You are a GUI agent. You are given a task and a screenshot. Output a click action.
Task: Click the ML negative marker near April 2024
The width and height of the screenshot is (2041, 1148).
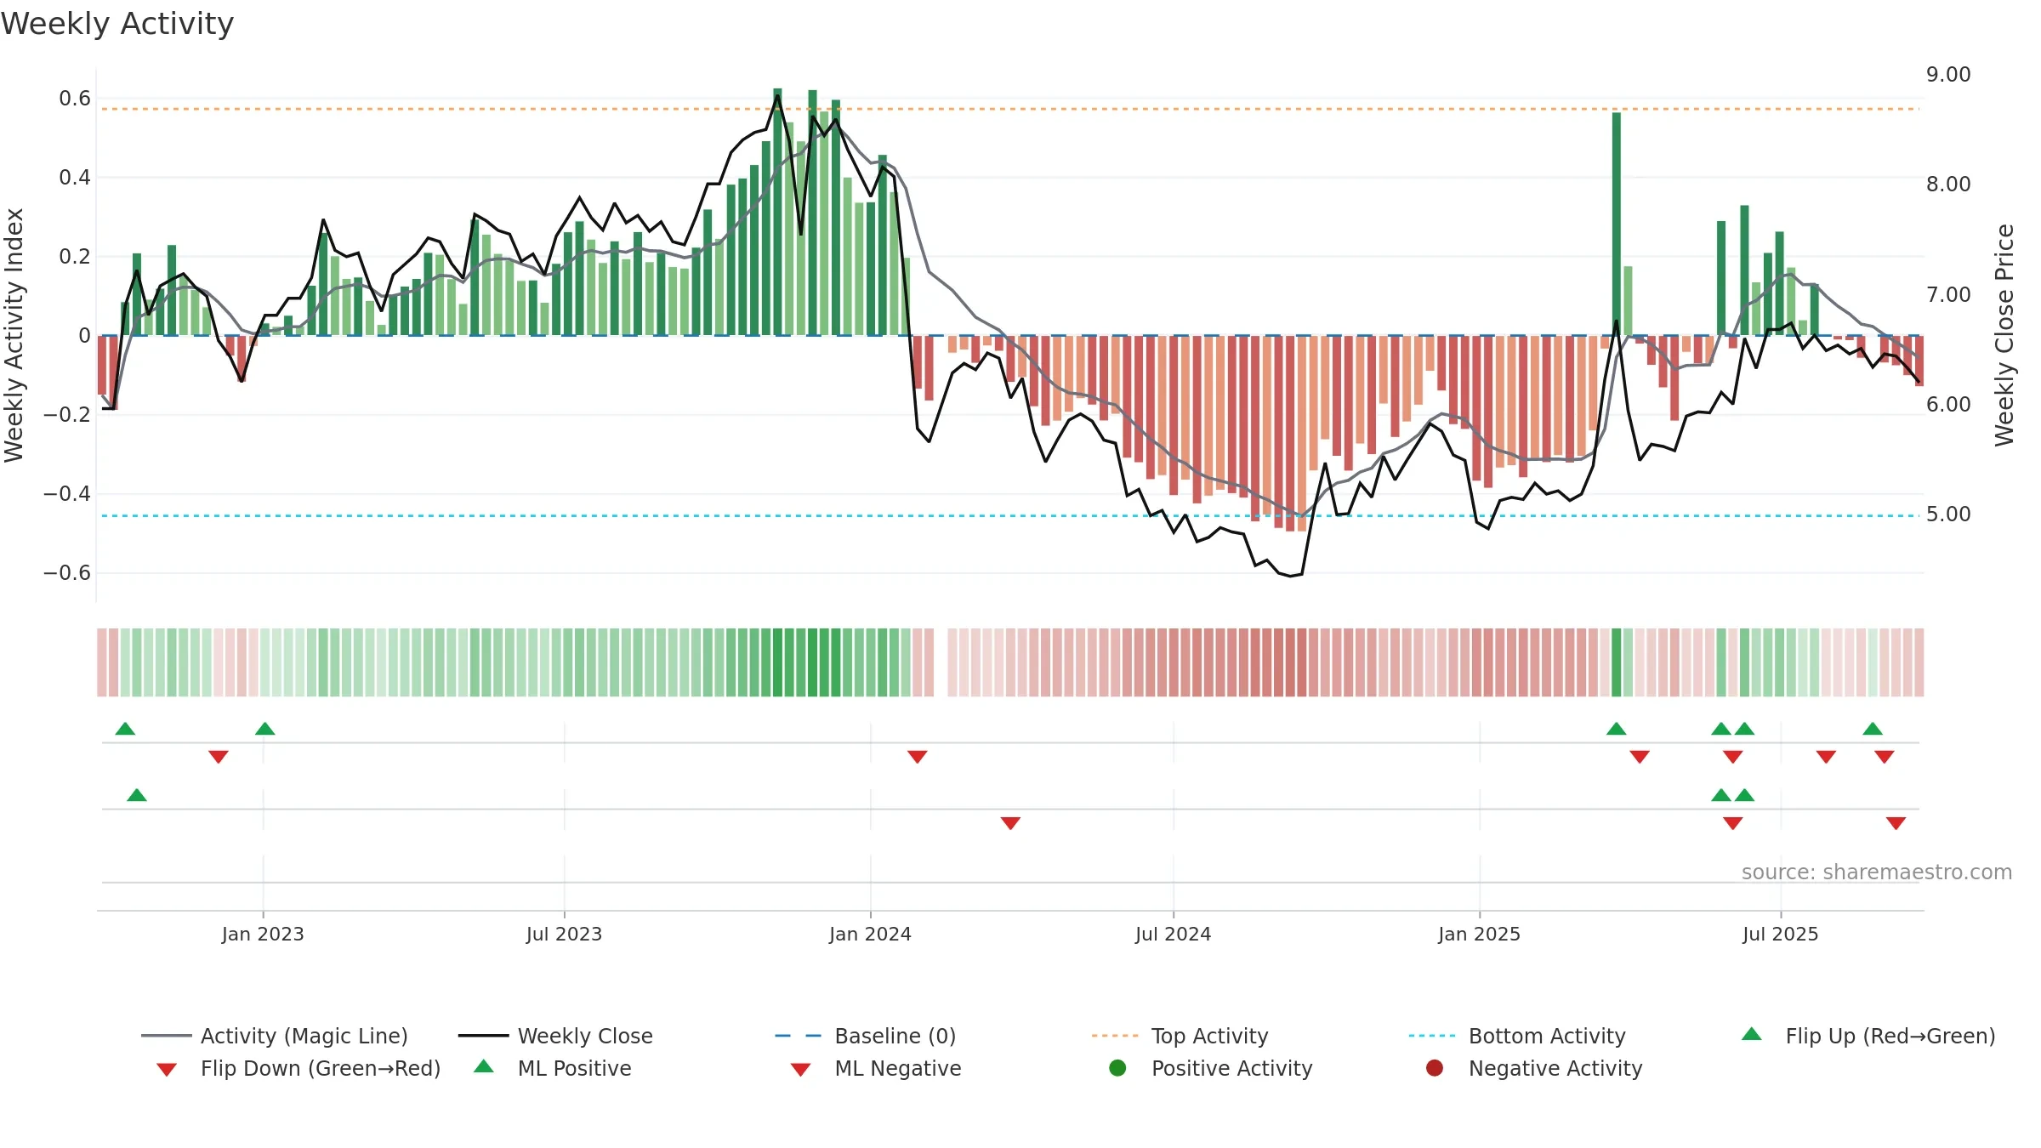click(x=1010, y=823)
